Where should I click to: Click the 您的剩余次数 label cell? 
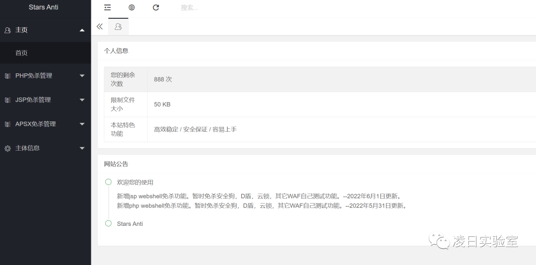[x=126, y=79]
